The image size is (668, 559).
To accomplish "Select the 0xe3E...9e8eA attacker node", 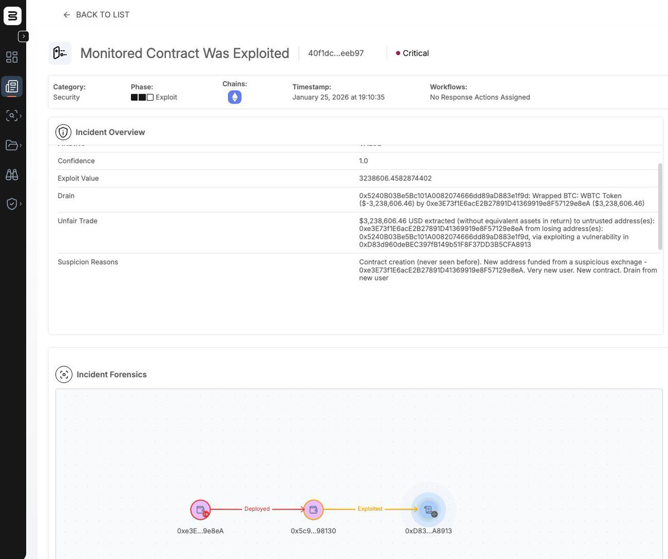I will pos(201,509).
